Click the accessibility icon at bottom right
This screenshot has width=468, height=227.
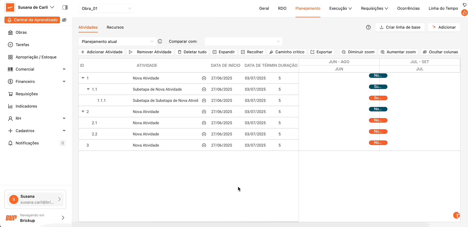click(456, 215)
